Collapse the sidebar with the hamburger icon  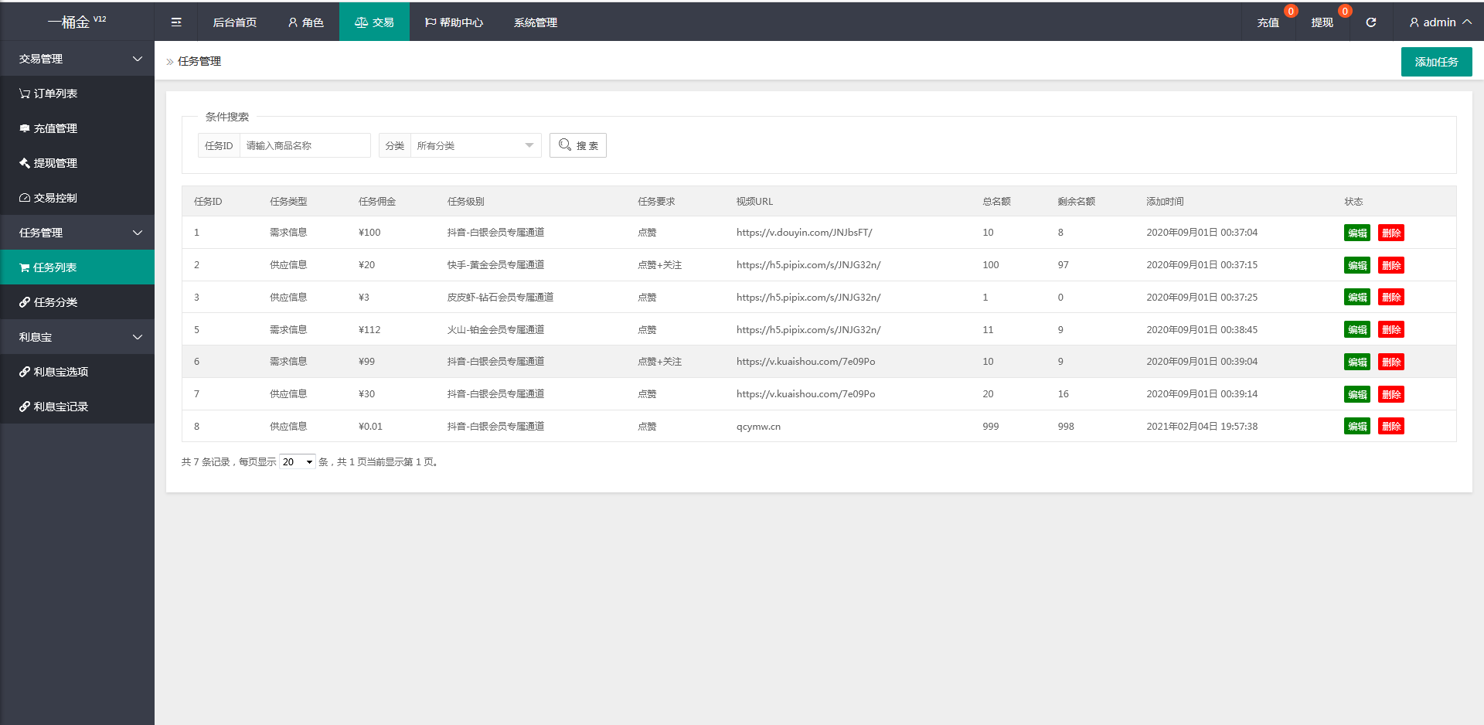pos(176,22)
